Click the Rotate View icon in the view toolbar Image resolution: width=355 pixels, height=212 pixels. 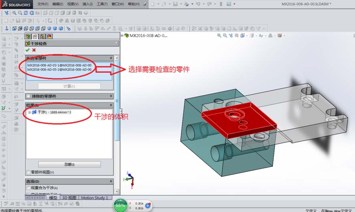26,13
